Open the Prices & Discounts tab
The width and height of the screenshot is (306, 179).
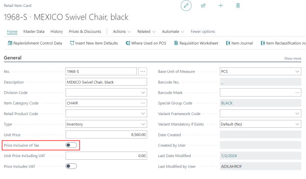click(85, 32)
